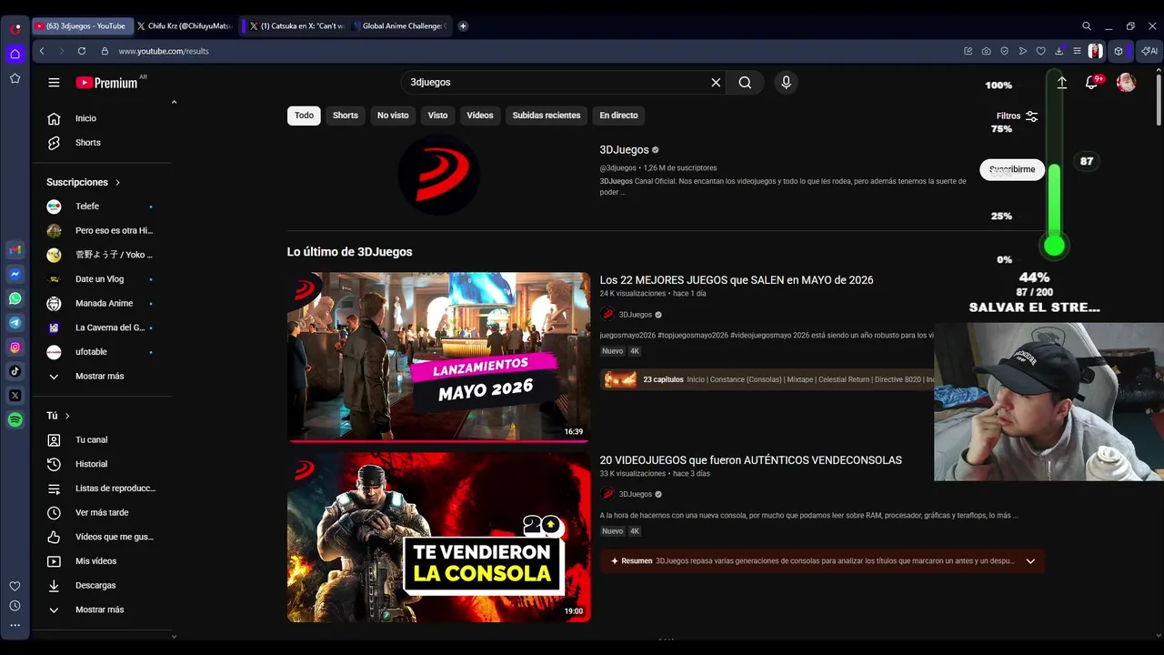Clear the search box with the X

[716, 83]
